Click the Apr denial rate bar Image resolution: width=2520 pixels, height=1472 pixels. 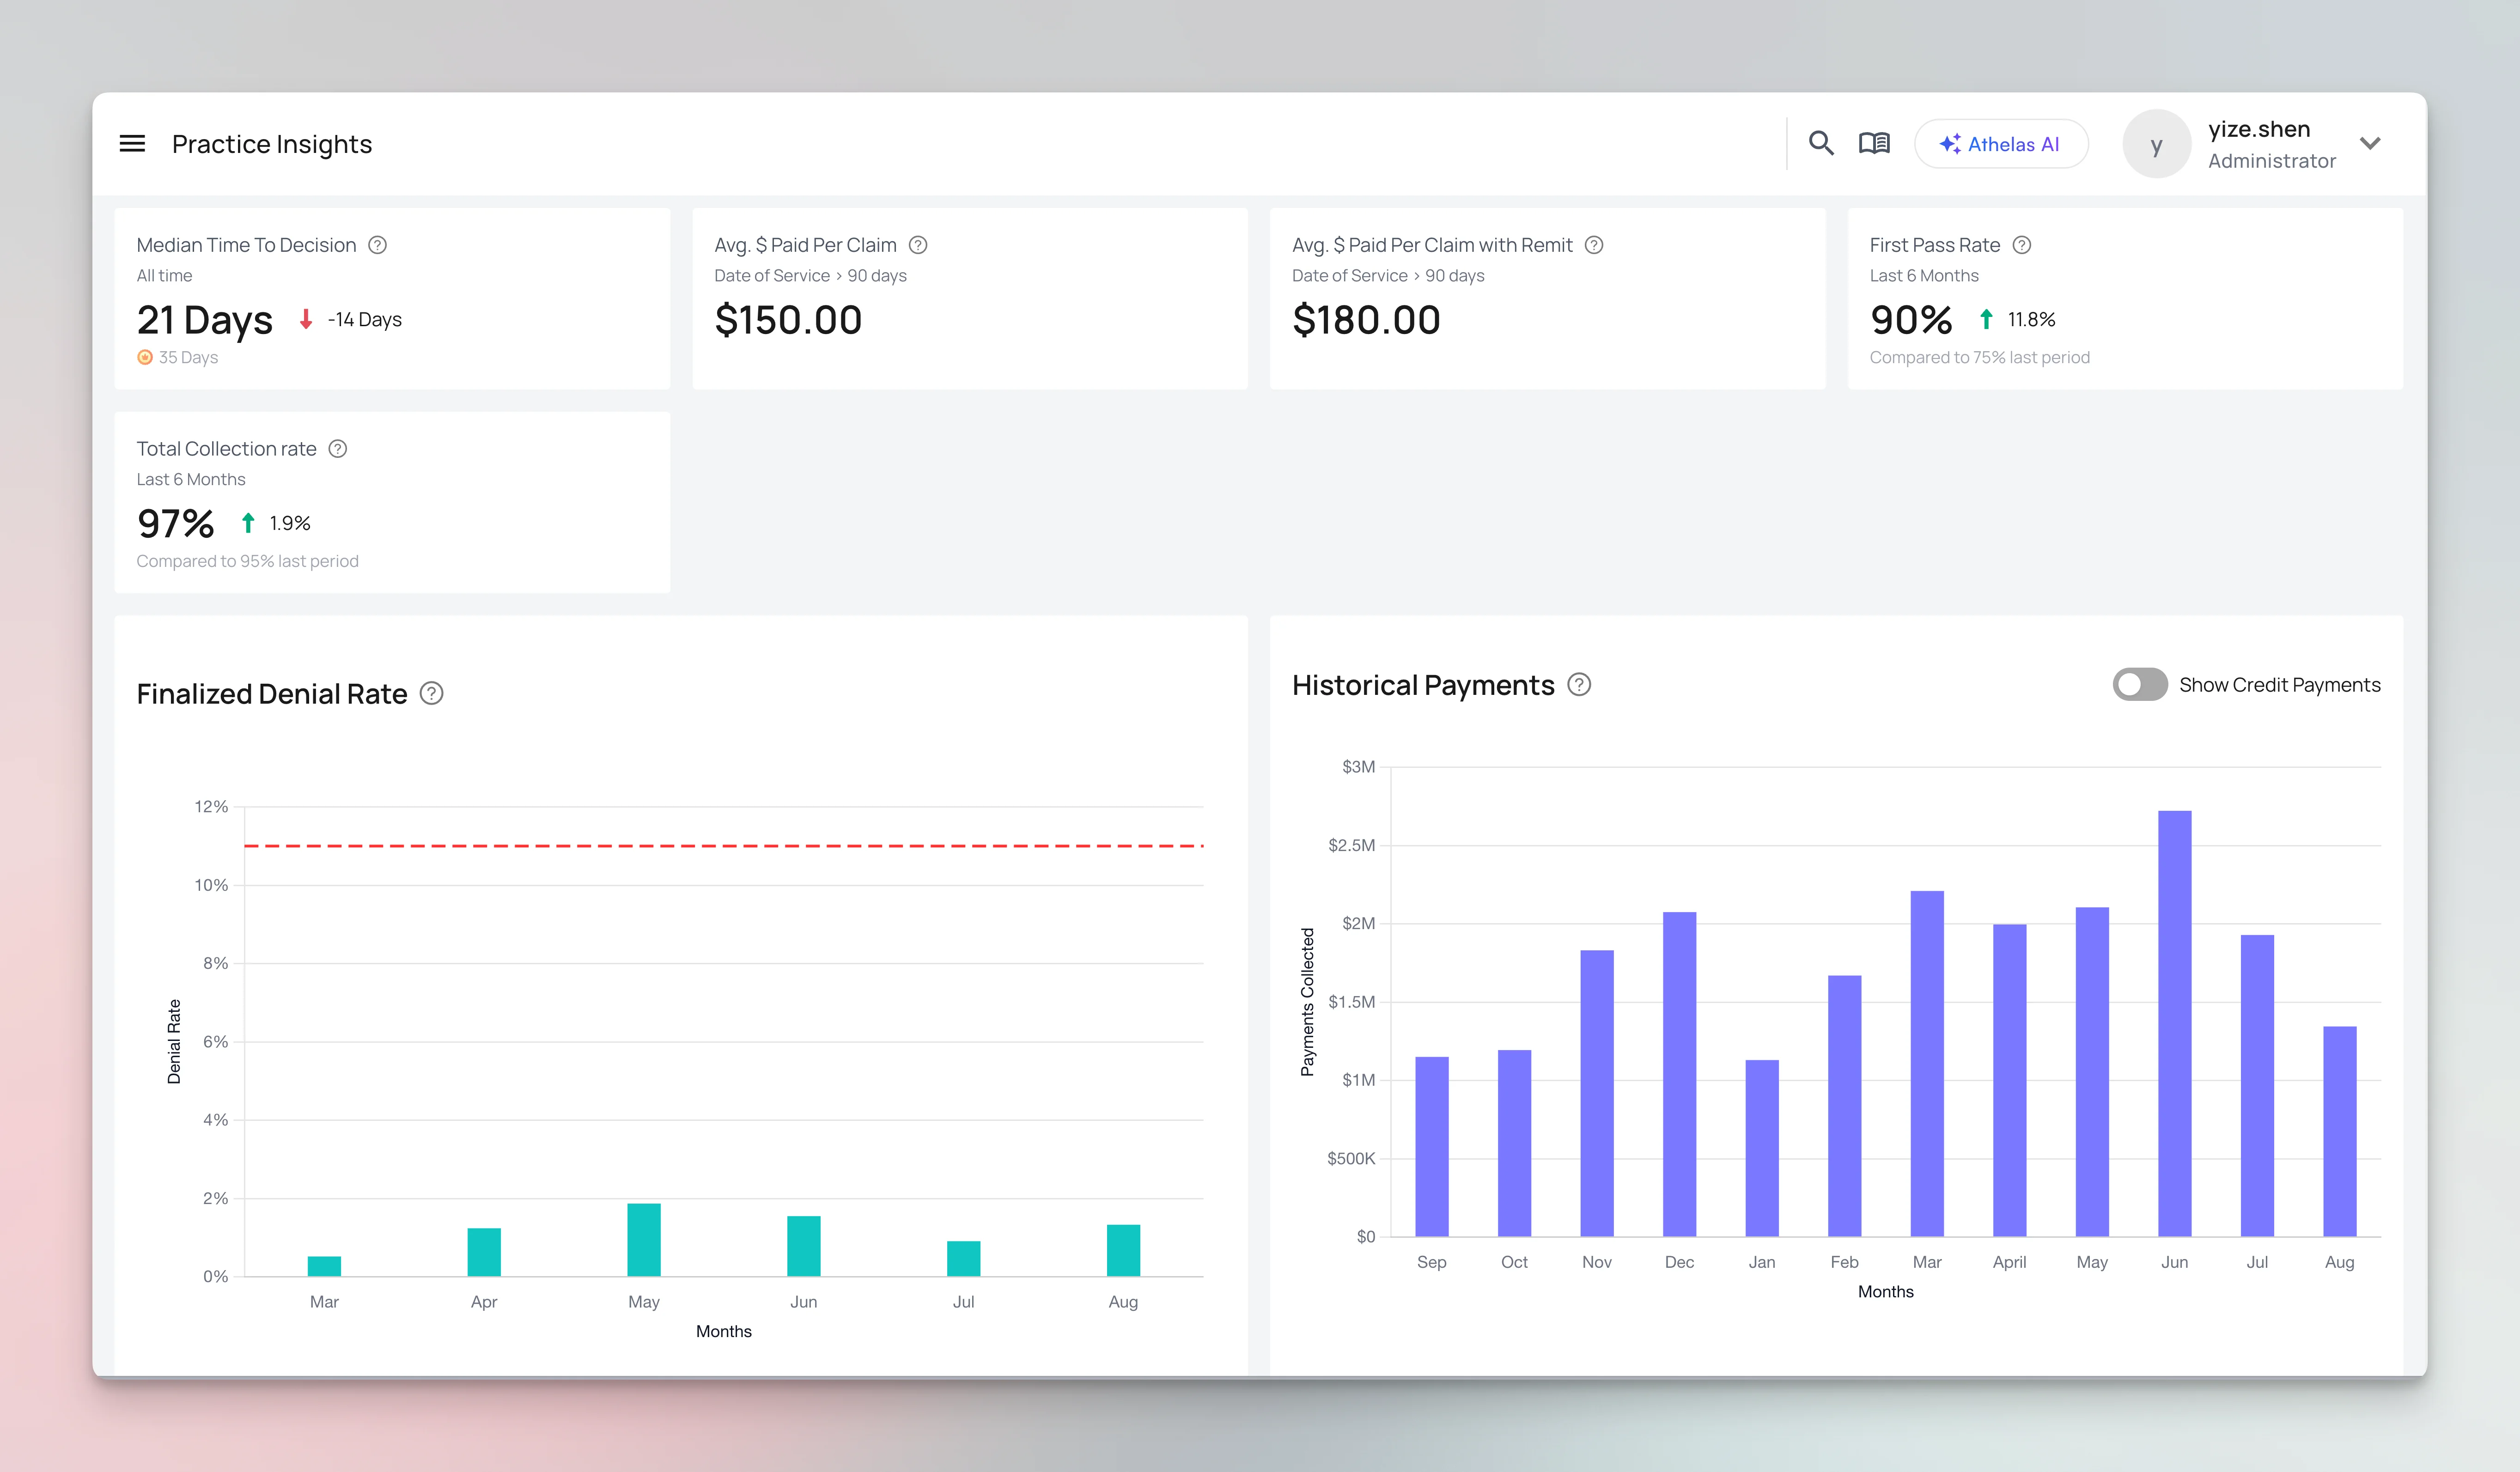(484, 1252)
